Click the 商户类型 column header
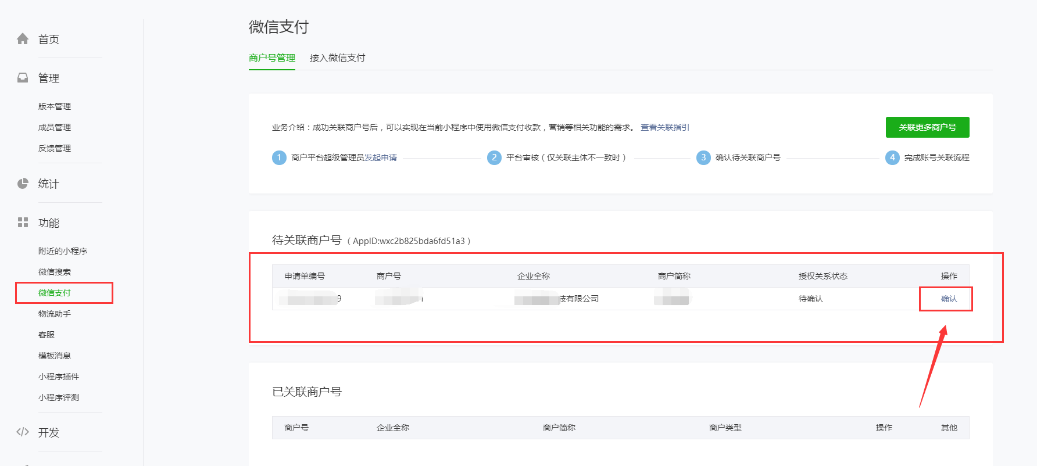Viewport: 1037px width, 466px height. click(725, 428)
